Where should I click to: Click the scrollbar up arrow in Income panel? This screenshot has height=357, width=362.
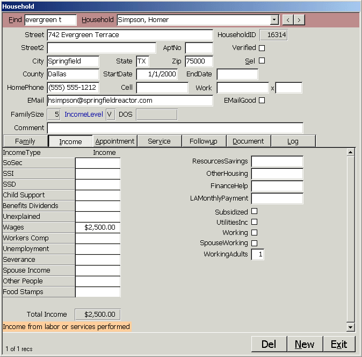(x=351, y=152)
